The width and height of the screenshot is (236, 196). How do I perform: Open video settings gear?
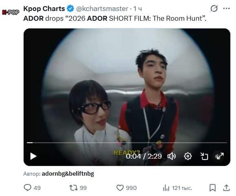pos(188,156)
